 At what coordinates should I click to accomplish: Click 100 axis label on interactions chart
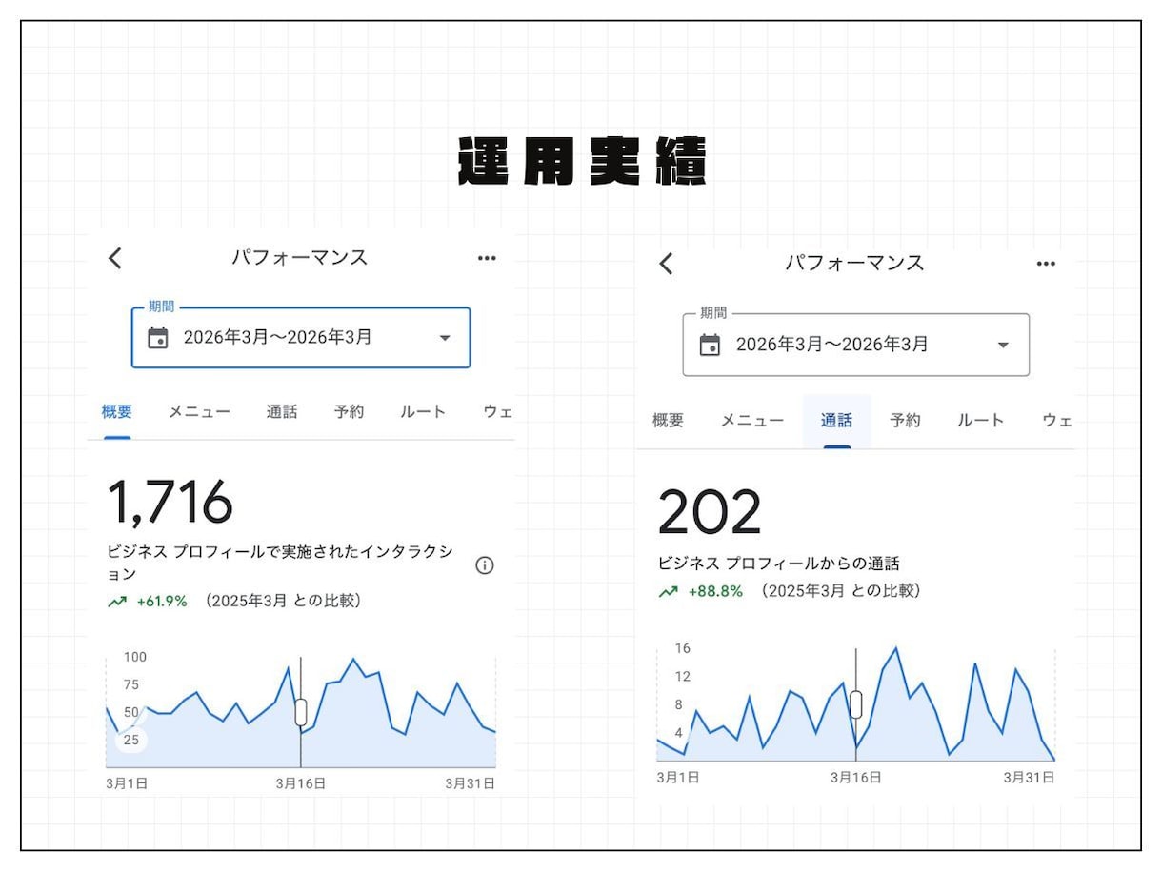(135, 657)
